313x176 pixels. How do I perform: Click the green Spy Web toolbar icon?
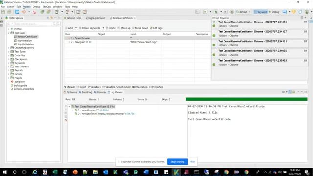(x=42, y=12)
